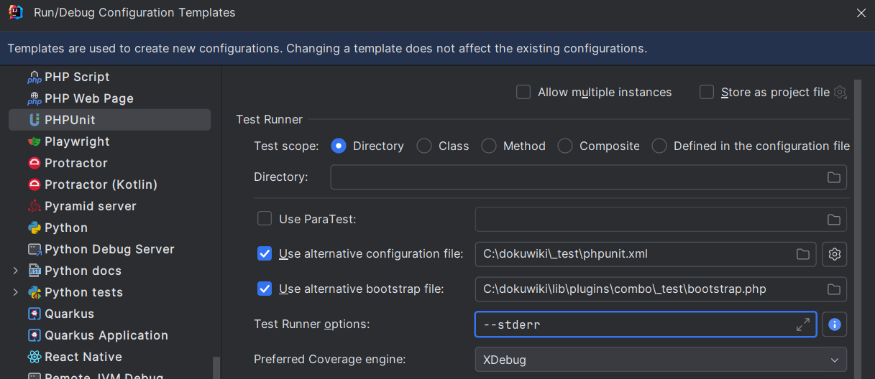
Task: Browse folder icon in configuration file field
Action: pos(802,254)
